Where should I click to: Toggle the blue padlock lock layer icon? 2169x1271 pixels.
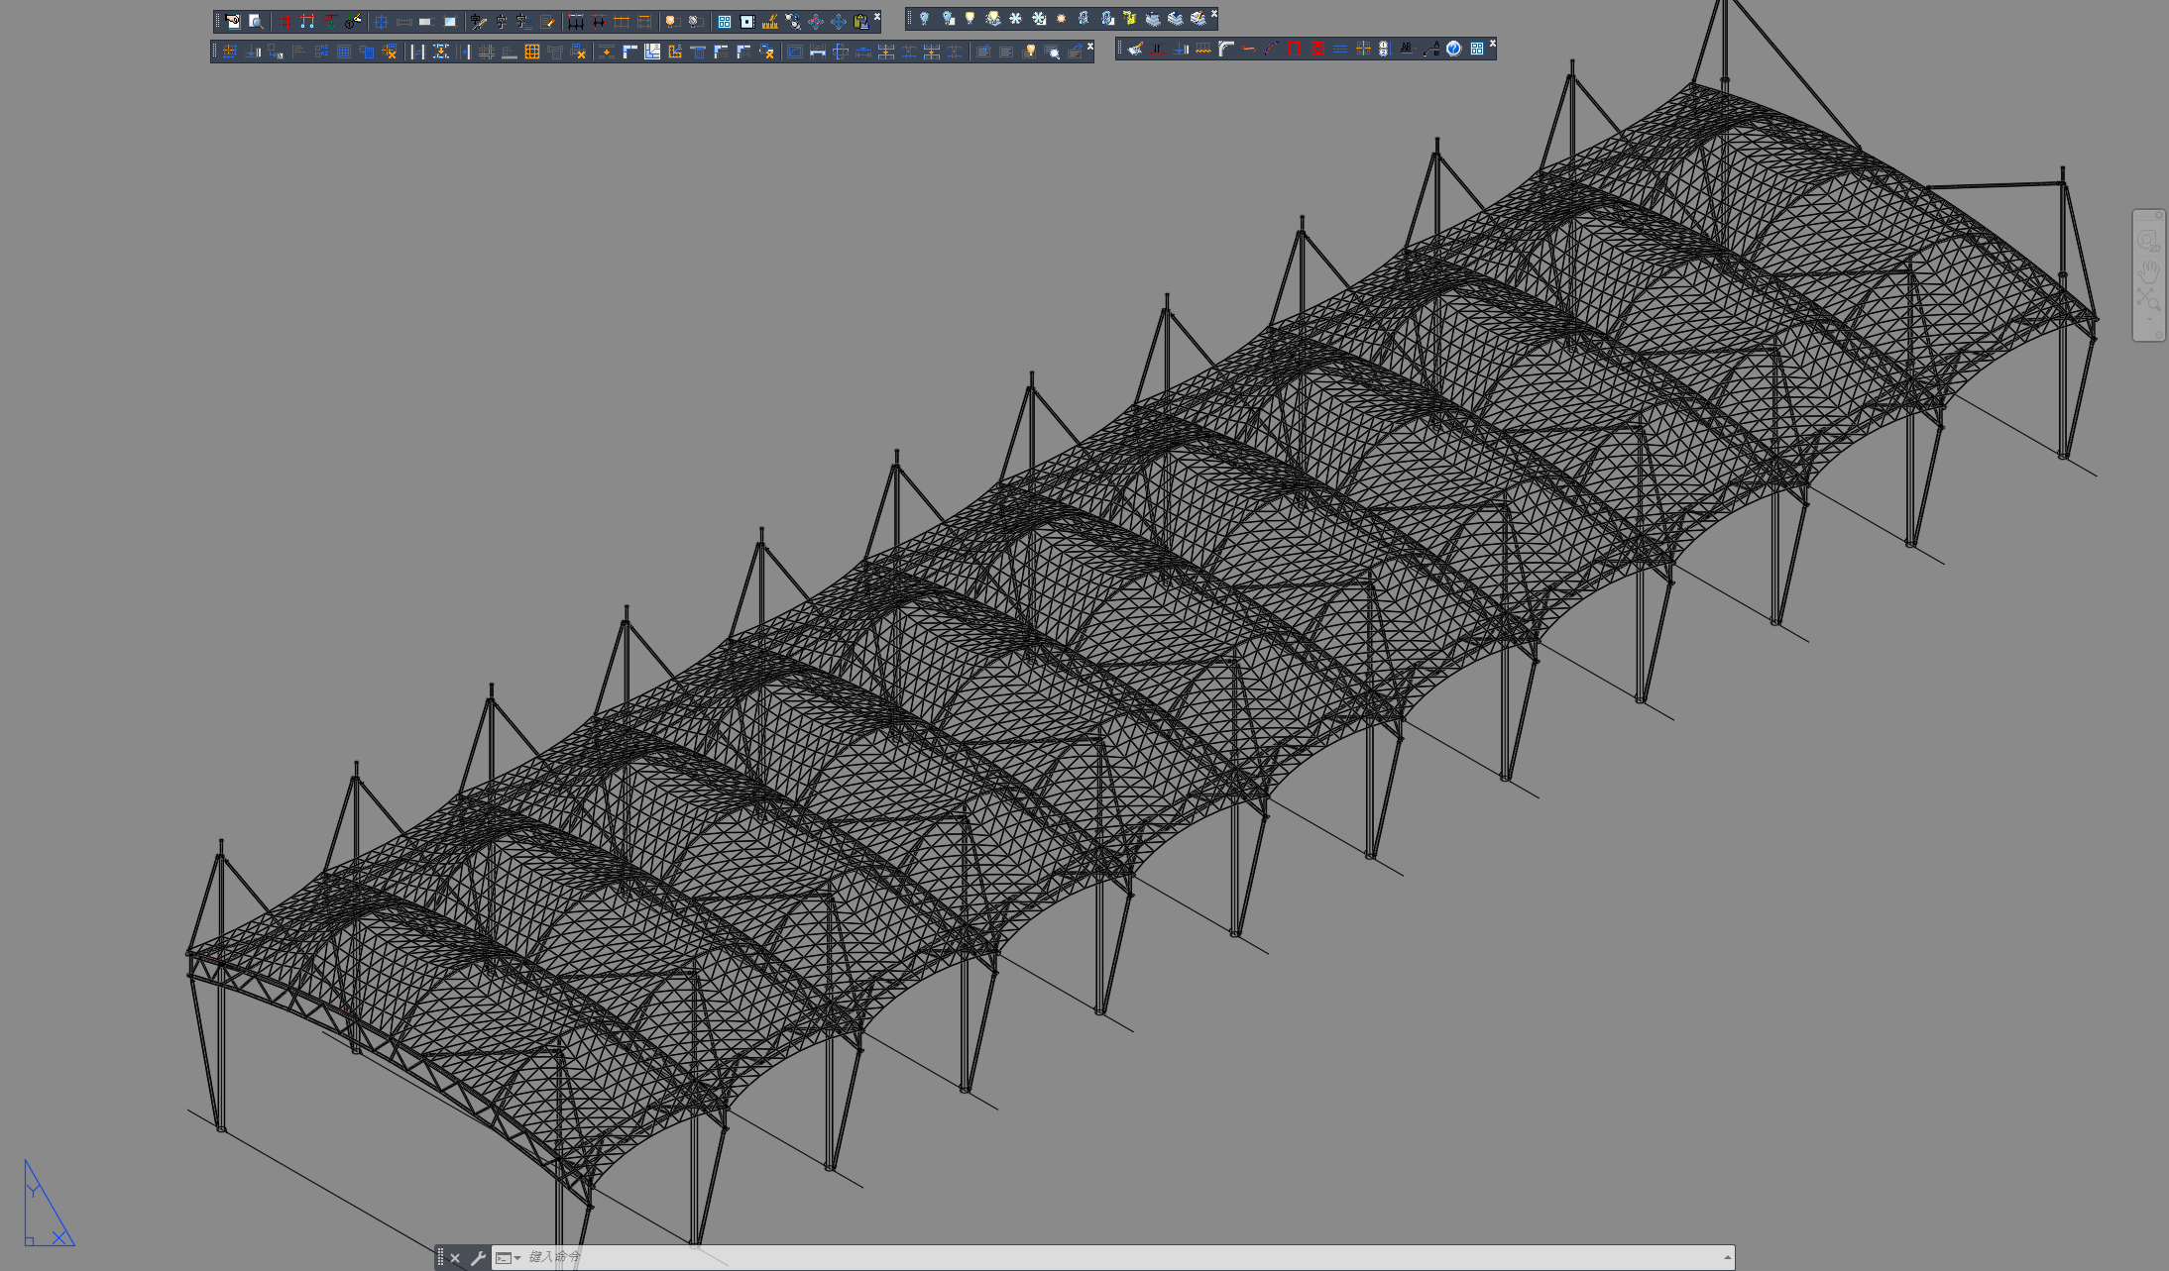pos(1084,19)
